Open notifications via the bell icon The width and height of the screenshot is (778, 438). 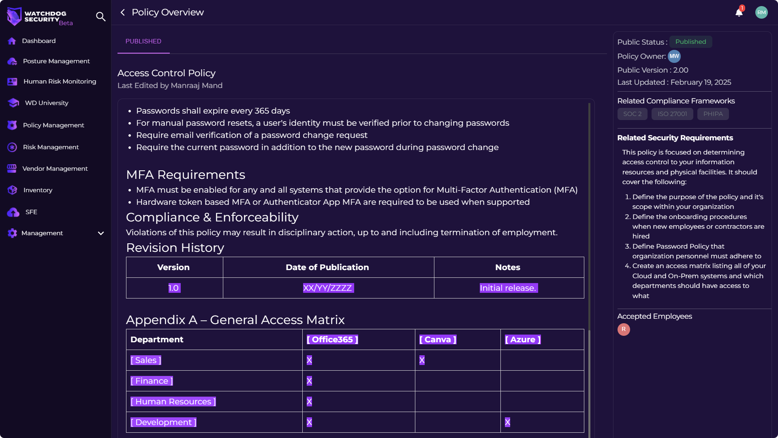[738, 13]
